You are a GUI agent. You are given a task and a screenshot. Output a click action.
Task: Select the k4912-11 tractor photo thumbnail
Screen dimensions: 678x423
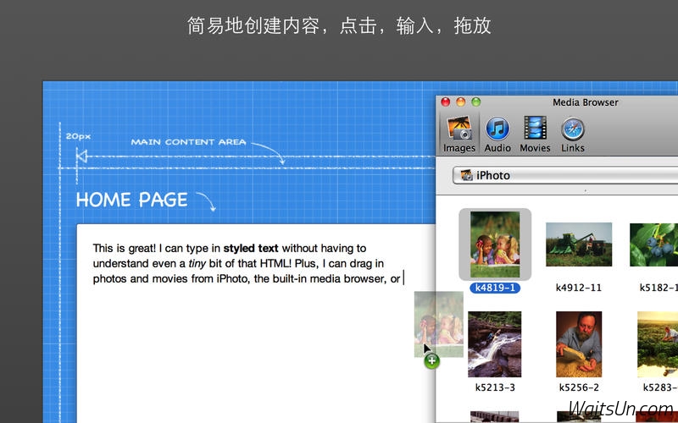pyautogui.click(x=579, y=244)
